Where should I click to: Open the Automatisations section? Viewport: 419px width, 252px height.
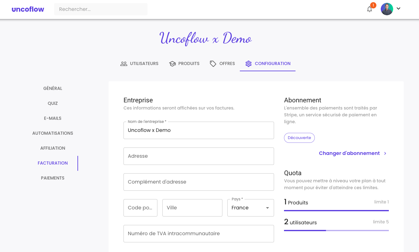pos(53,133)
